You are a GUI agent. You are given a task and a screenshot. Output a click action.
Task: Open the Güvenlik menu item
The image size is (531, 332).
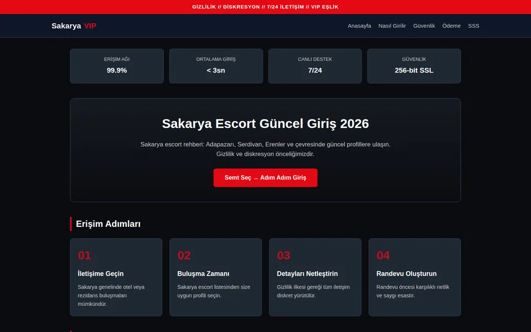(424, 26)
